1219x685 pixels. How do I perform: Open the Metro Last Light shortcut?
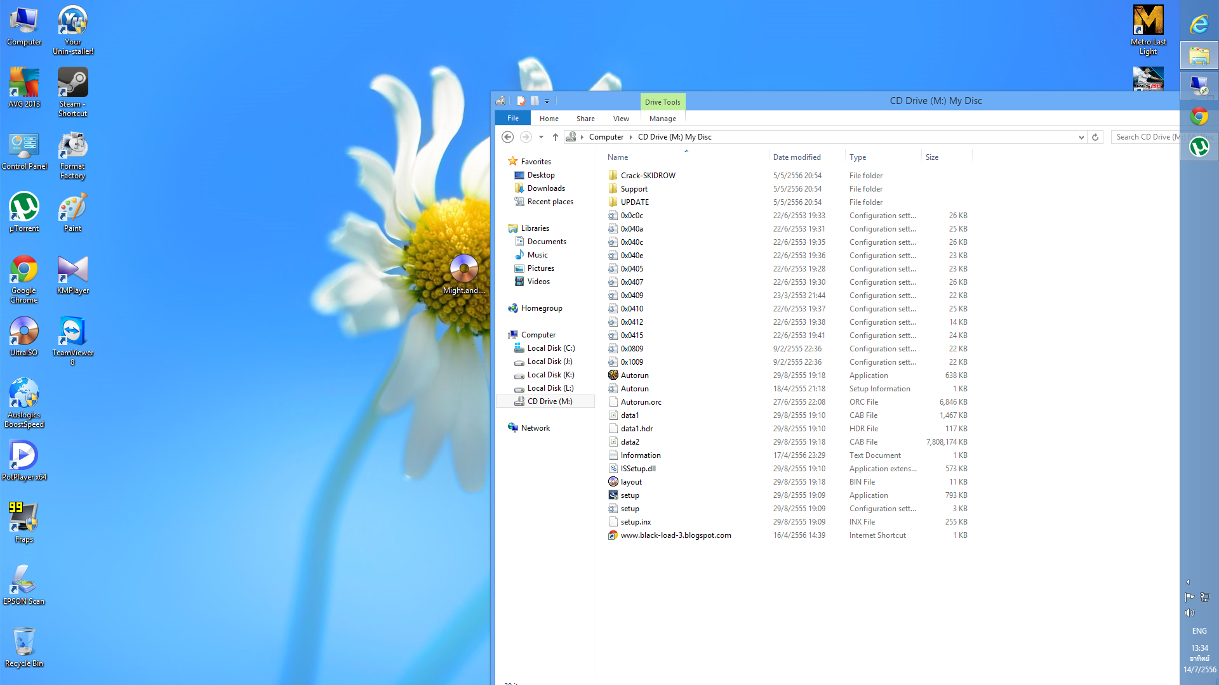pyautogui.click(x=1148, y=22)
